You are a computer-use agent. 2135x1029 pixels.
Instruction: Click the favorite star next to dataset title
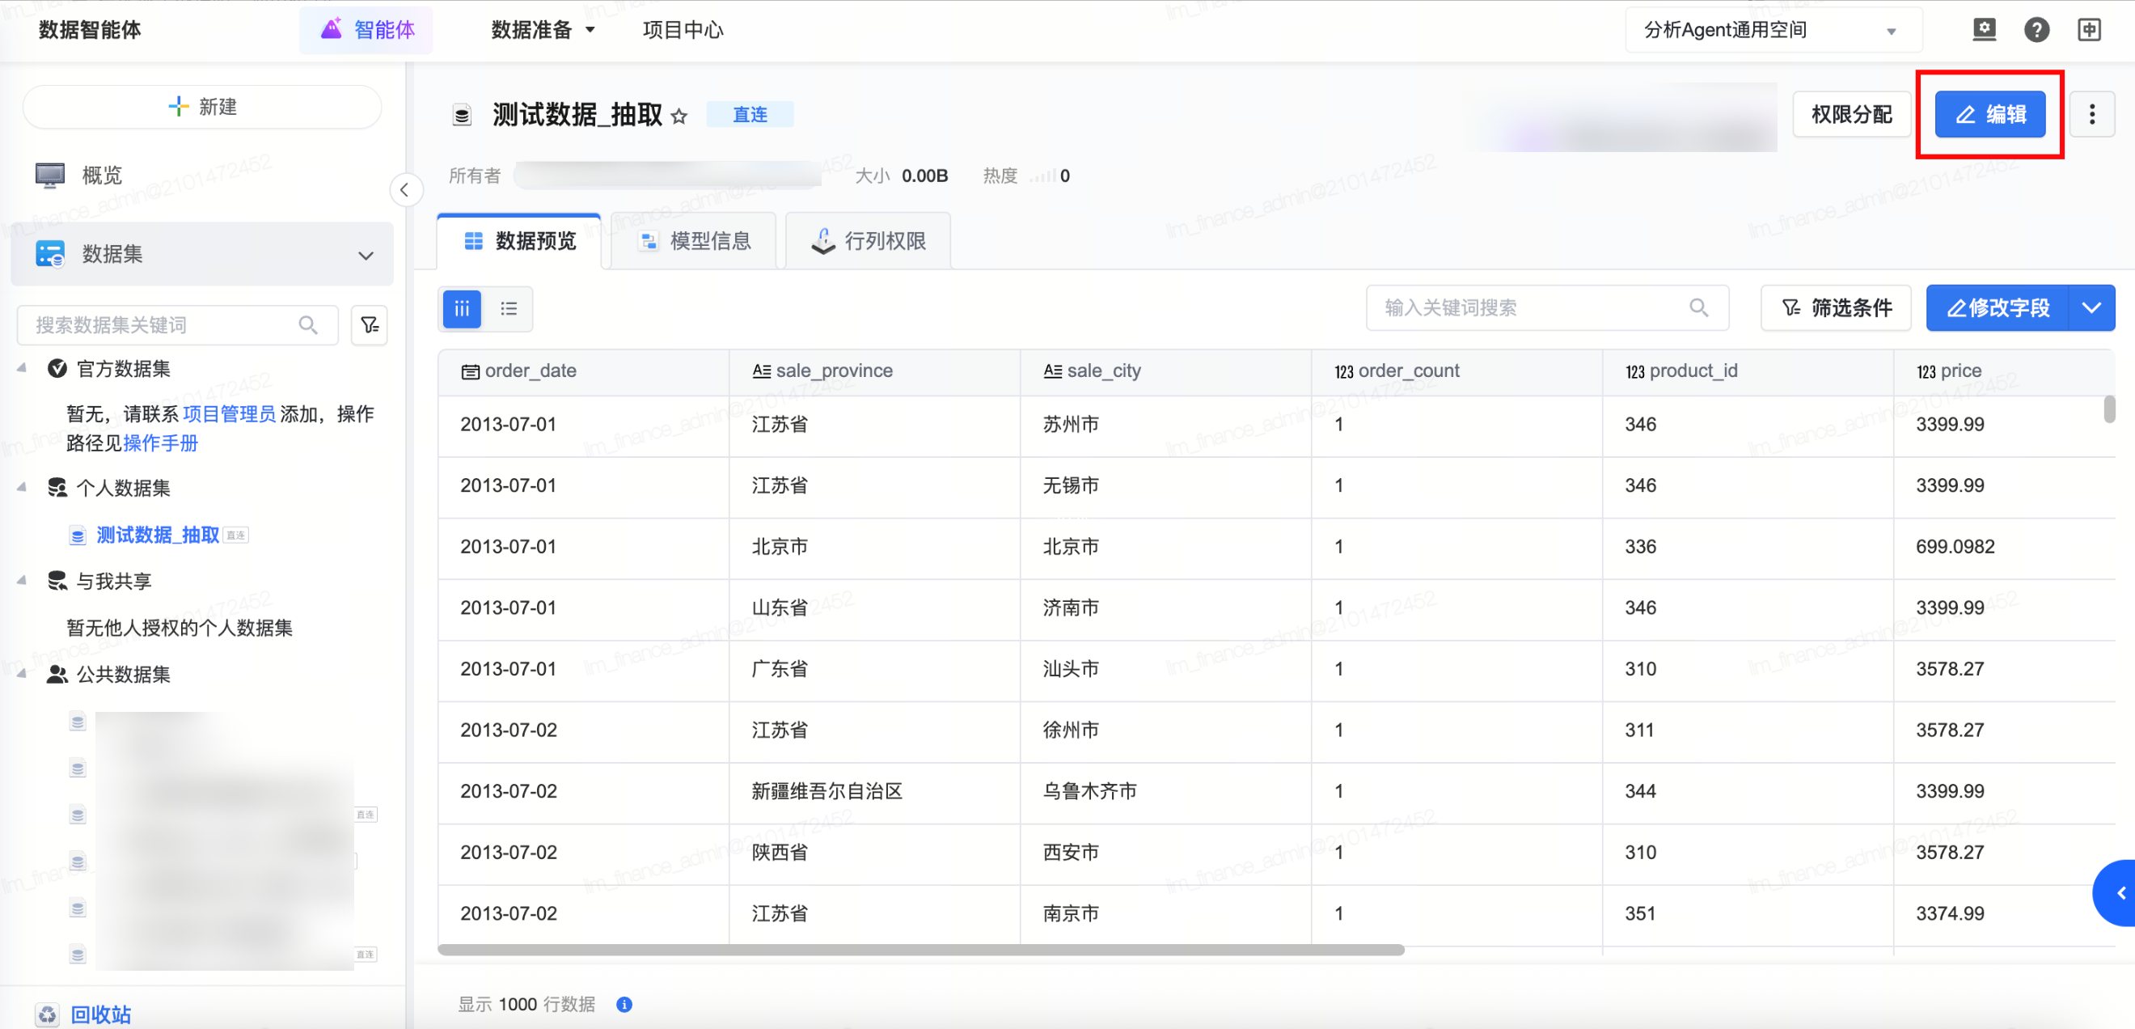click(x=679, y=116)
